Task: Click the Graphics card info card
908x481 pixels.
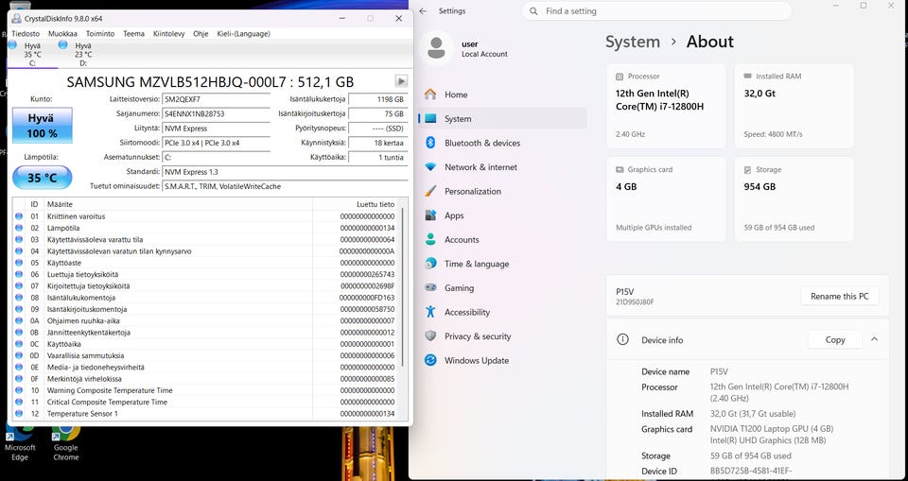Action: click(666, 199)
